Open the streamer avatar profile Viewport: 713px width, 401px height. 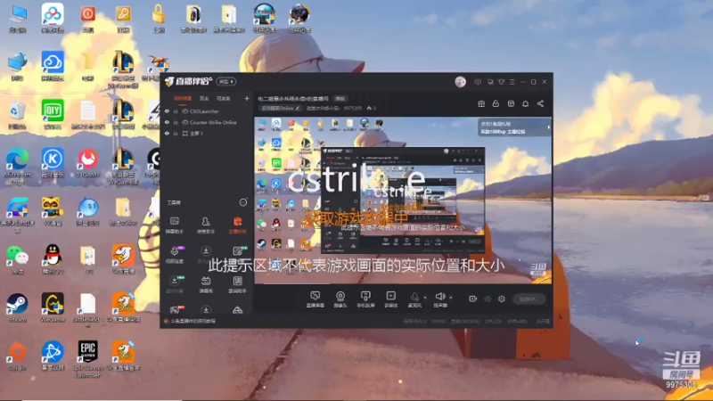pos(460,82)
